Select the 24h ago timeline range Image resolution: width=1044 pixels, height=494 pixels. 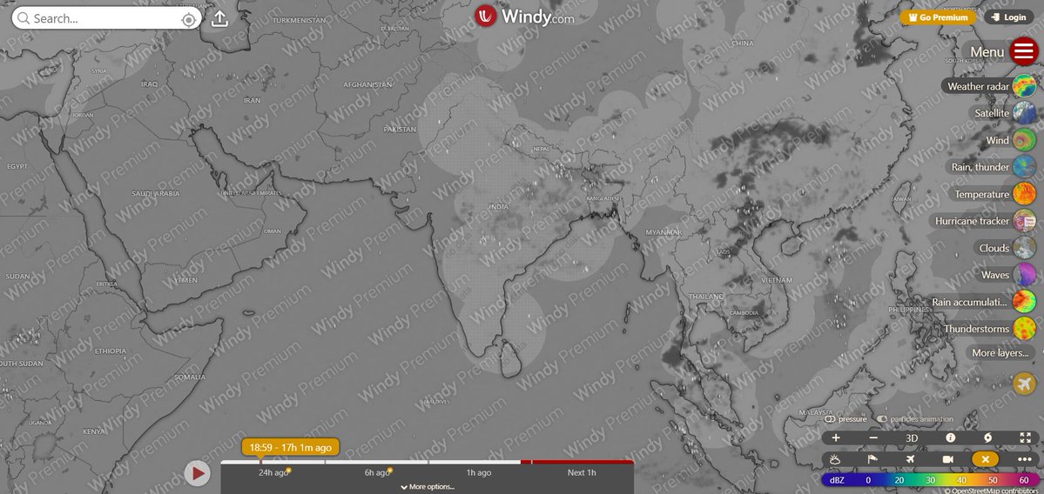[x=273, y=473]
